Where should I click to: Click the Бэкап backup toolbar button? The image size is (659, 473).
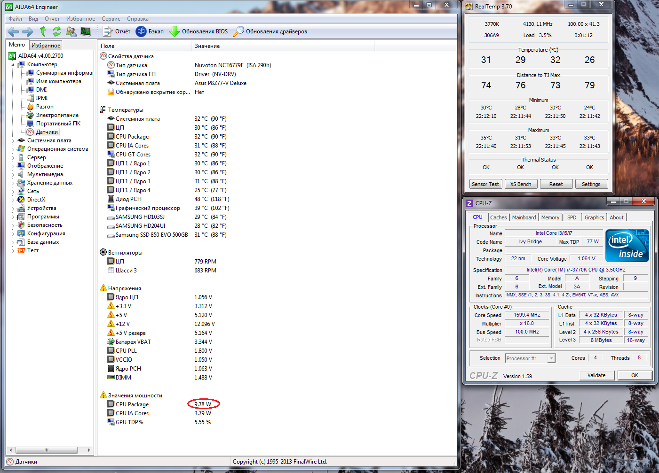pos(150,31)
